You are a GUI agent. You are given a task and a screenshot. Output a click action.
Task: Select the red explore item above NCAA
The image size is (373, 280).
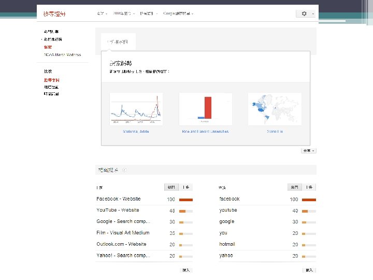point(48,47)
